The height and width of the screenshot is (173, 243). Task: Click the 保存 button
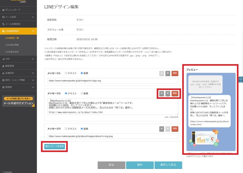pos(140,165)
